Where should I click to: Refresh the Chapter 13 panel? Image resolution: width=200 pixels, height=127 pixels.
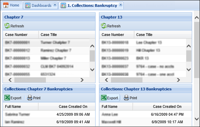[x=111, y=26]
